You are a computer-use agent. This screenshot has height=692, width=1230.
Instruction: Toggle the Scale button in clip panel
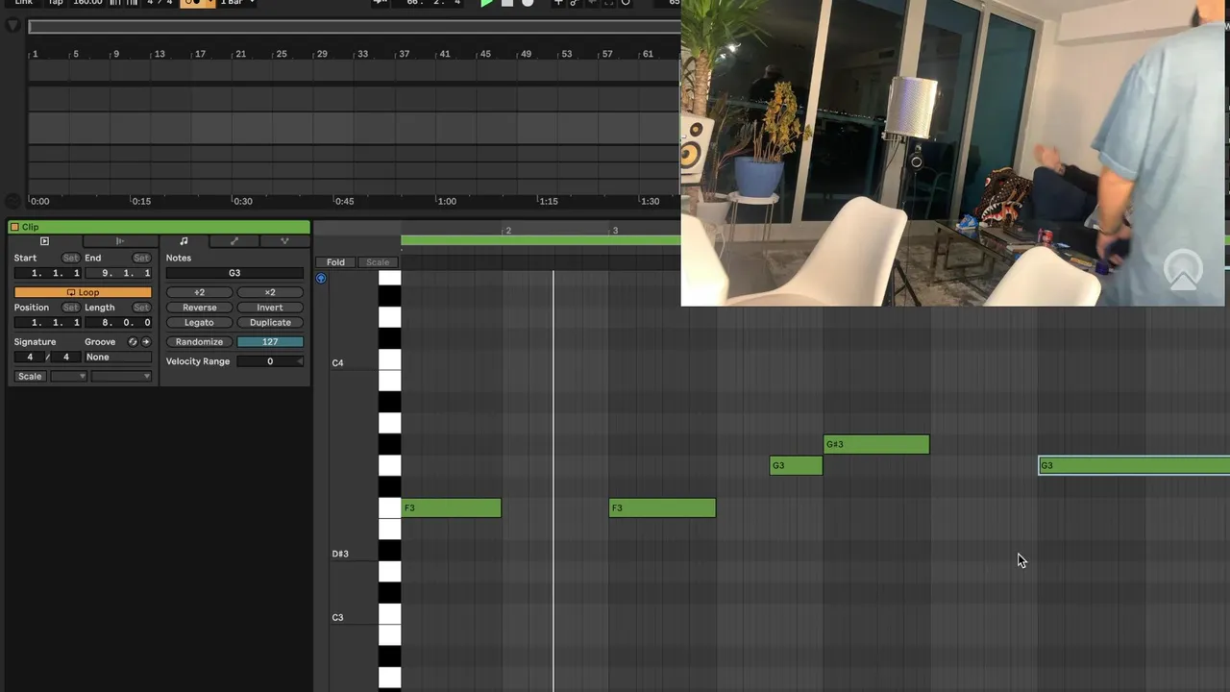tap(30, 376)
